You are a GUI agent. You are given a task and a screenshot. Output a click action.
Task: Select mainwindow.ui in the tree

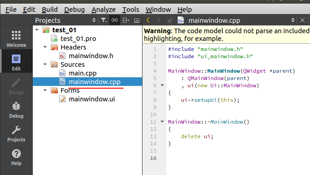click(92, 99)
